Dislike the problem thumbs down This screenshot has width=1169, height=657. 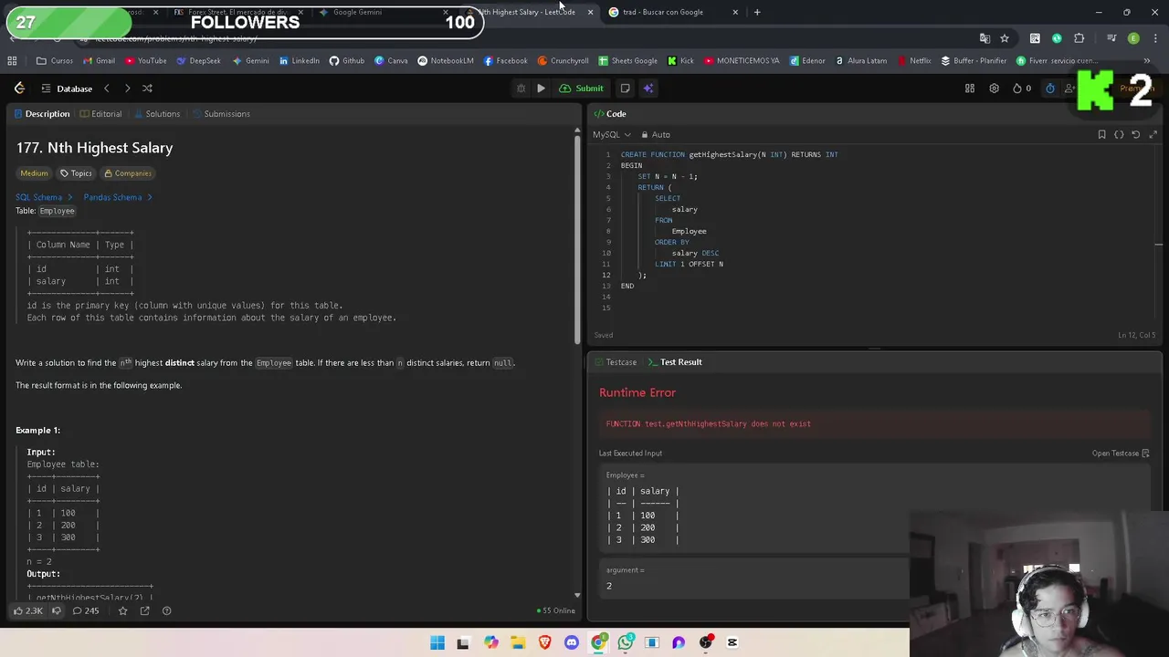(57, 610)
